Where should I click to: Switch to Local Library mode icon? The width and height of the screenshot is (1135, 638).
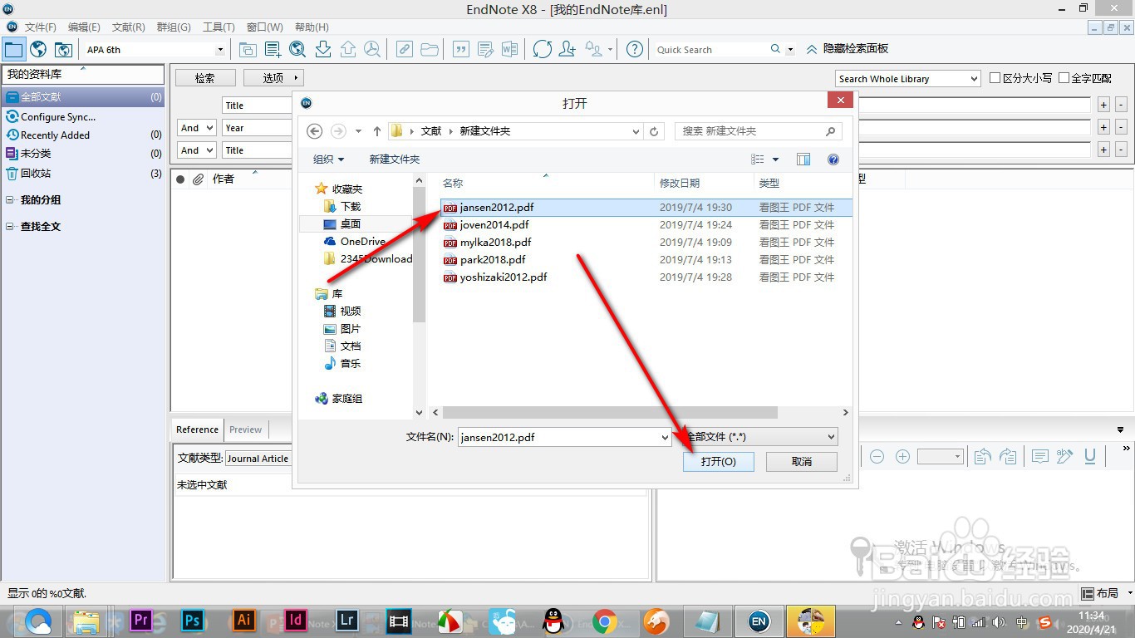point(13,49)
